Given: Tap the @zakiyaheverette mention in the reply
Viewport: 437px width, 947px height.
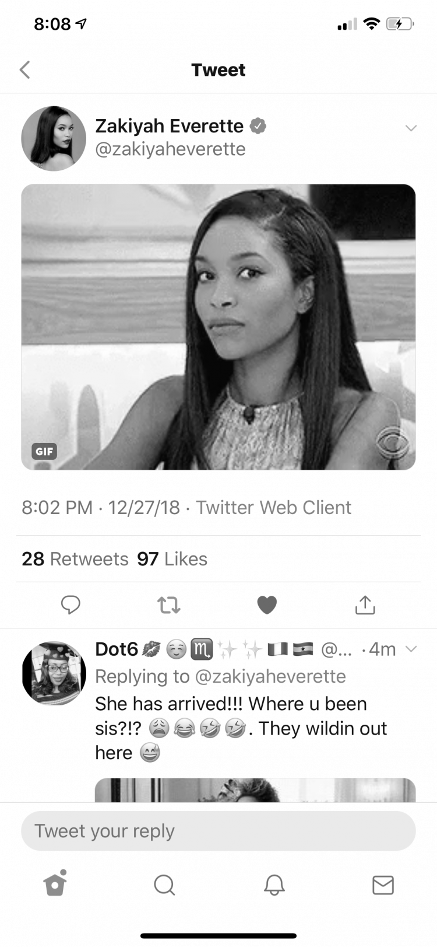Looking at the screenshot, I should point(270,676).
